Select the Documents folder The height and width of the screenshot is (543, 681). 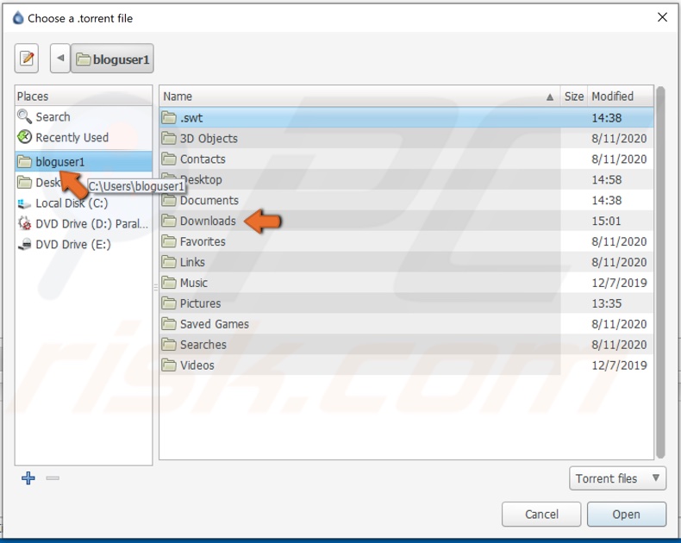point(407,200)
